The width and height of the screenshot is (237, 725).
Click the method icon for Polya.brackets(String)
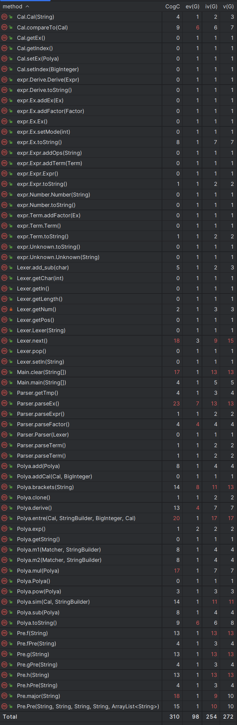[4, 487]
